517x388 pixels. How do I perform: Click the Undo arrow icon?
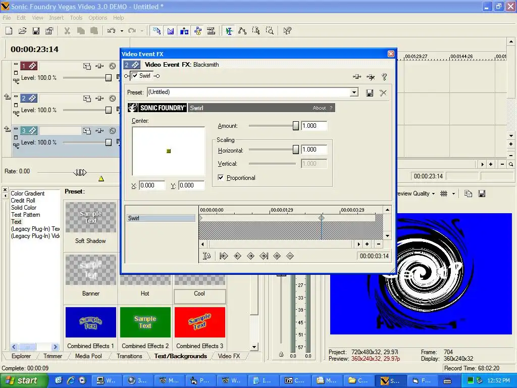pos(111,31)
